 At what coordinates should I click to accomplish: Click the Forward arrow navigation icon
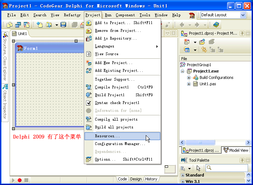click(197, 25)
